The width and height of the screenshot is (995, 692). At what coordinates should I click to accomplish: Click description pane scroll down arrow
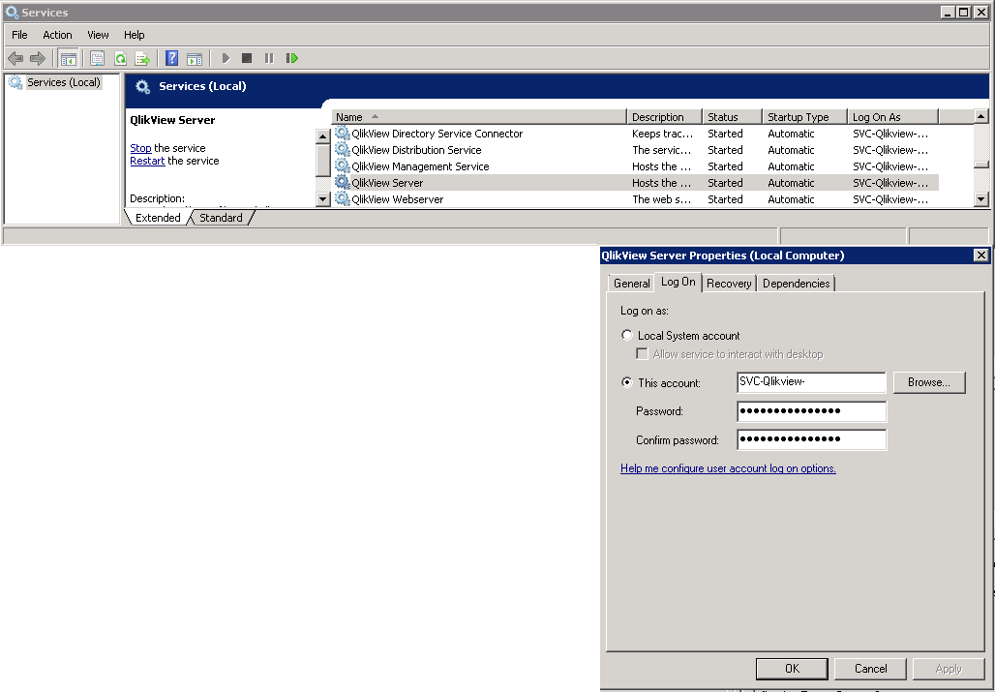pos(322,199)
